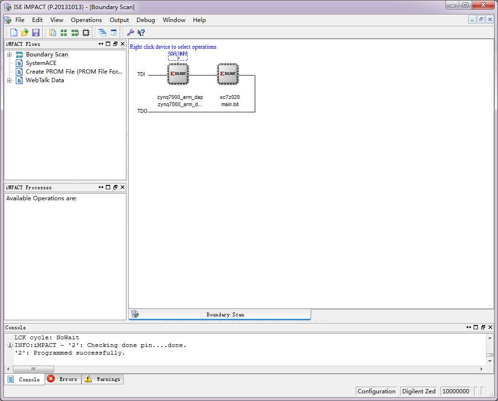Viewport: 498px width, 401px height.
Task: Switch to the Console tab
Action: (24, 379)
